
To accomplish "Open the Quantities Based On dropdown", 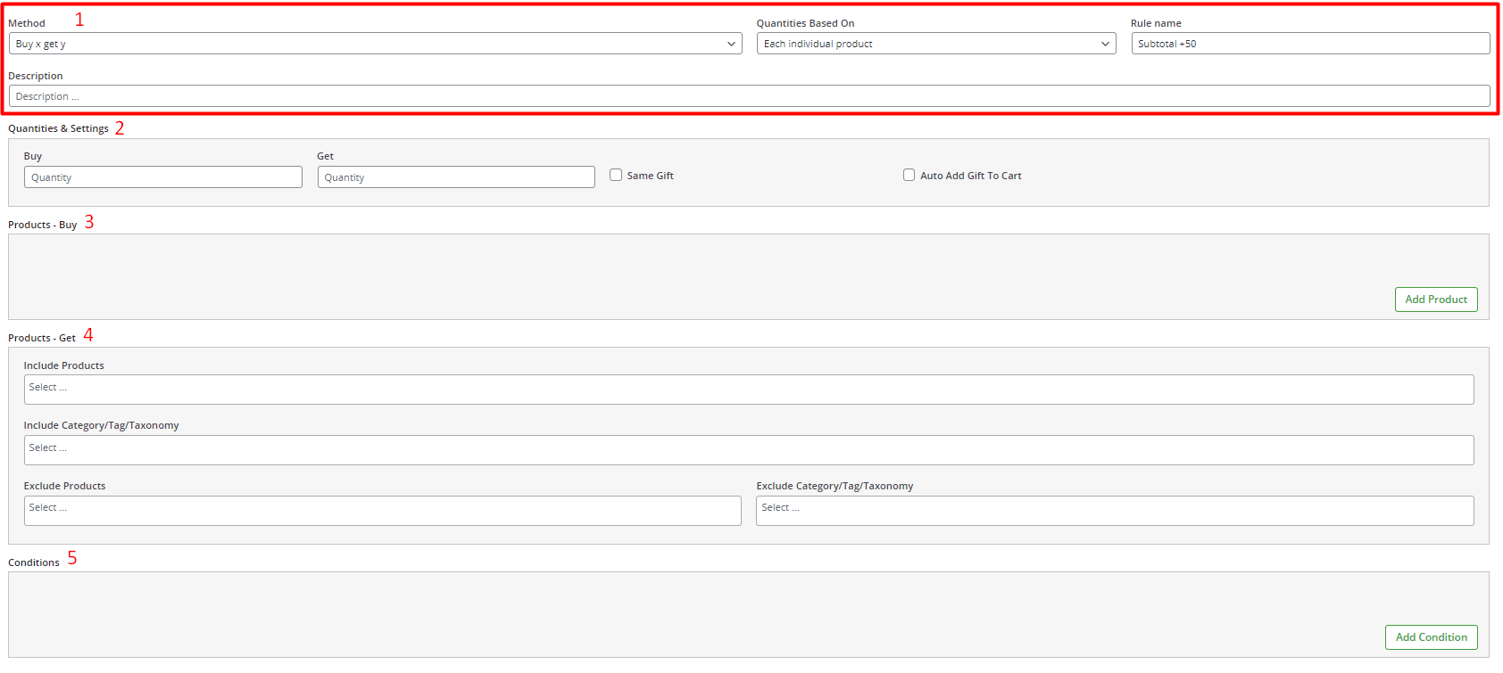I will [936, 44].
